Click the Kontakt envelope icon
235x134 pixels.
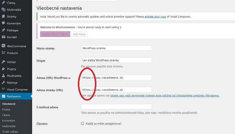4,37
